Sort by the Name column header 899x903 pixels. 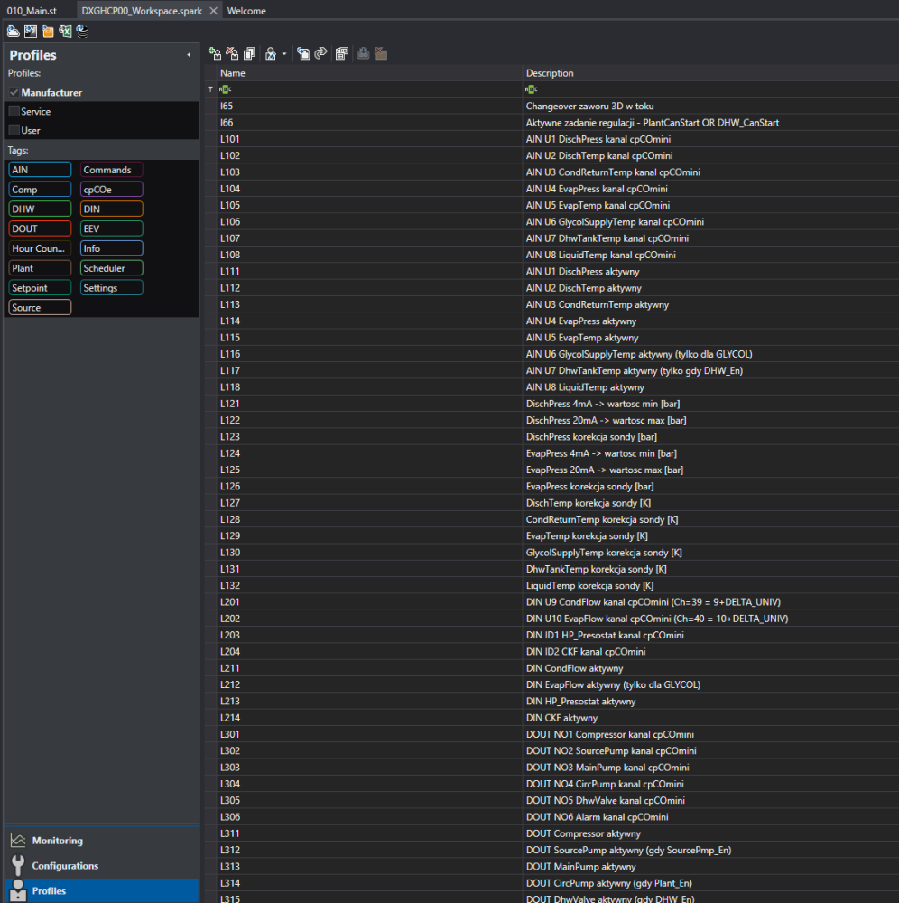(368, 73)
